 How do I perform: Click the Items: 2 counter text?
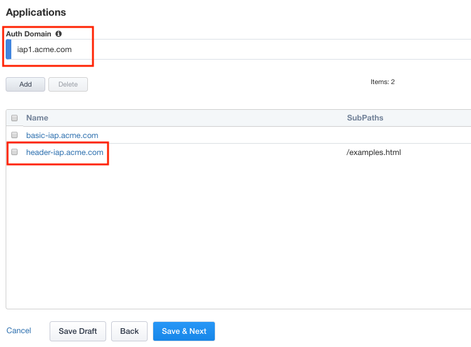pos(382,82)
